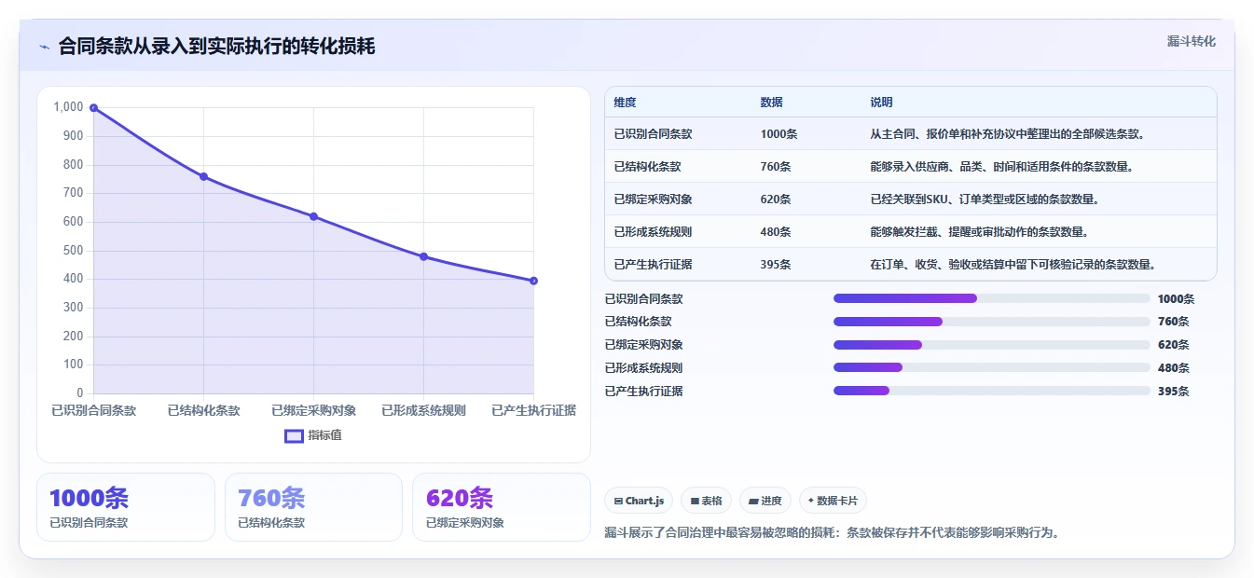Image resolution: width=1254 pixels, height=578 pixels.
Task: Click the 760条 summary card
Action: (x=313, y=507)
